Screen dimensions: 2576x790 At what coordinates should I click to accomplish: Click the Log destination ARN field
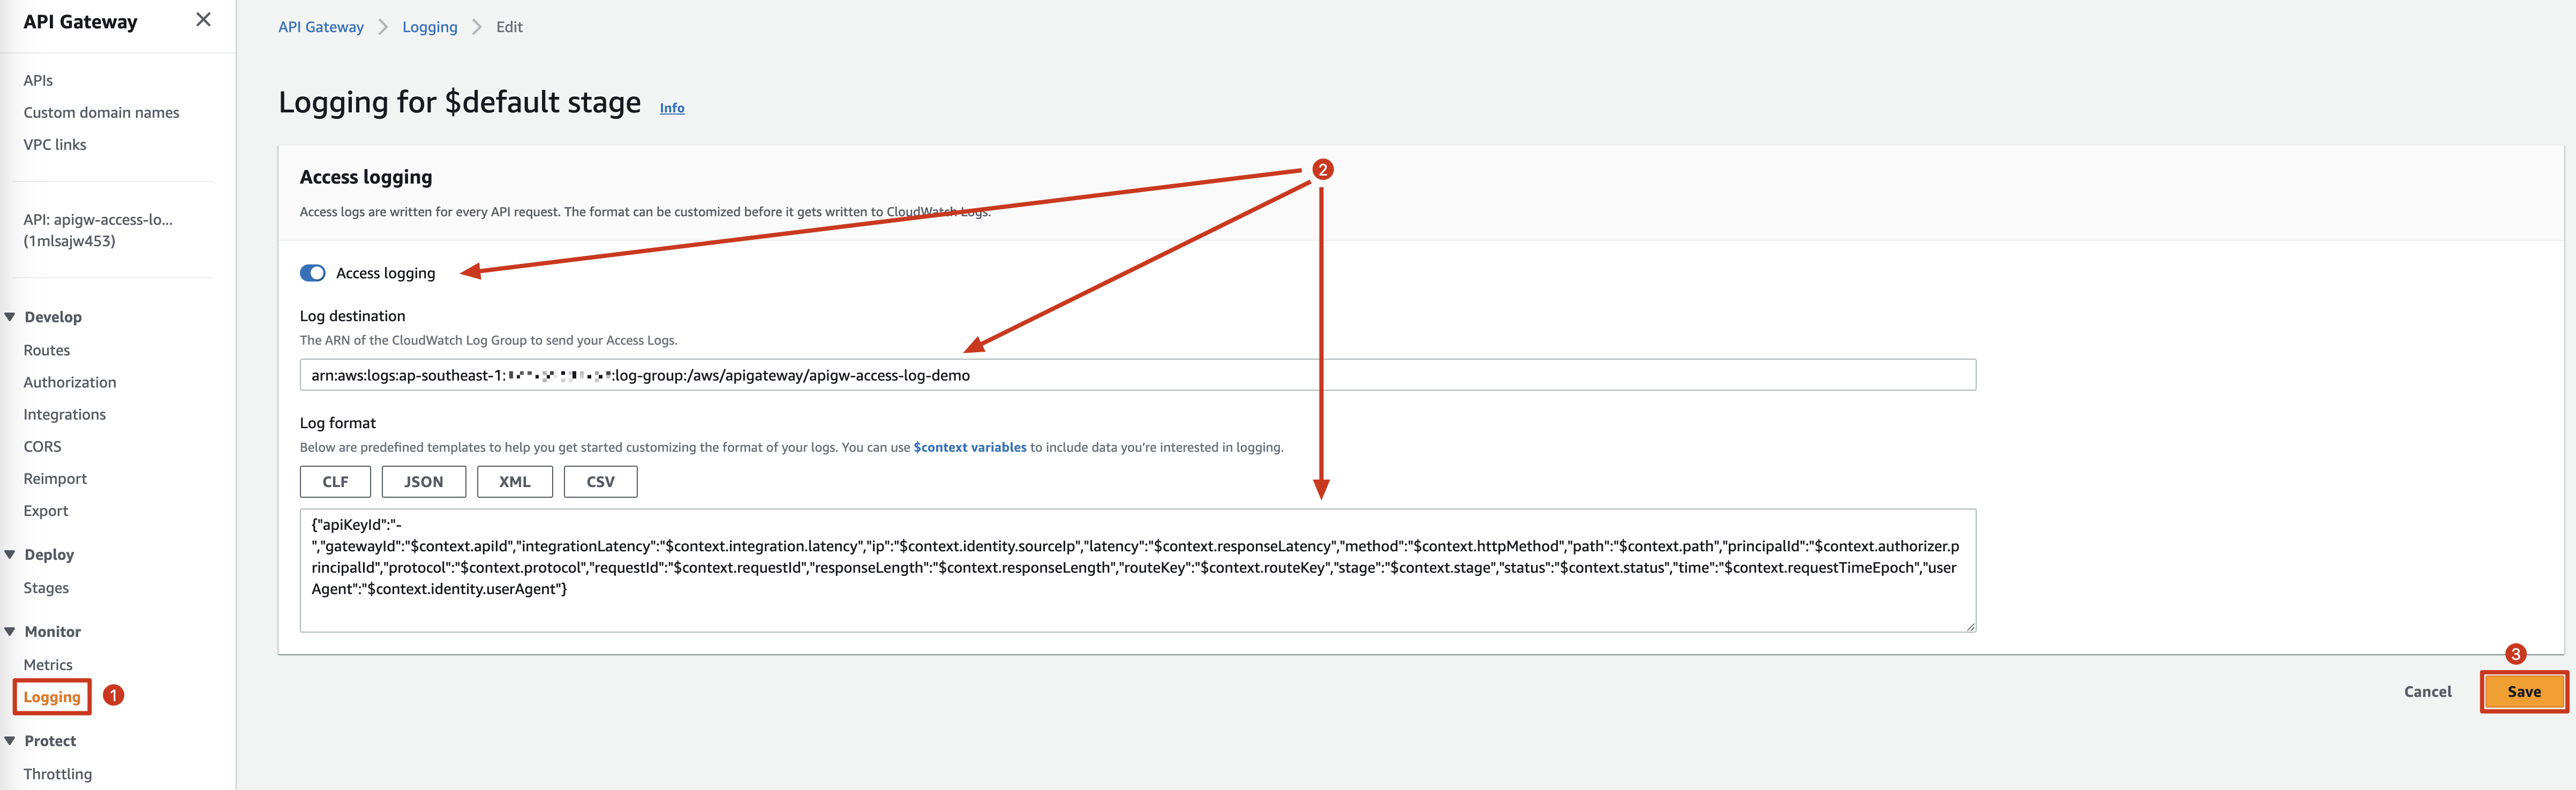click(1138, 375)
